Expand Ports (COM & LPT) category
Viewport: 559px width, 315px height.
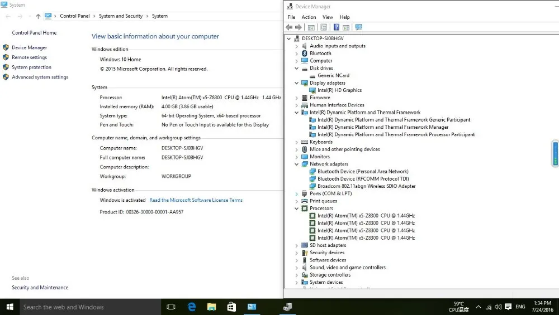[x=297, y=194]
